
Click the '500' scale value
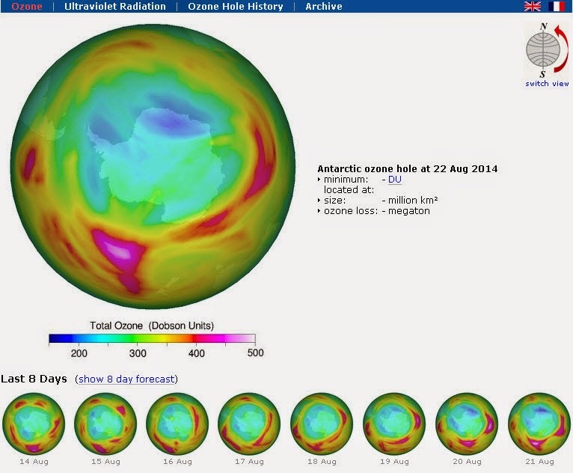click(x=255, y=353)
